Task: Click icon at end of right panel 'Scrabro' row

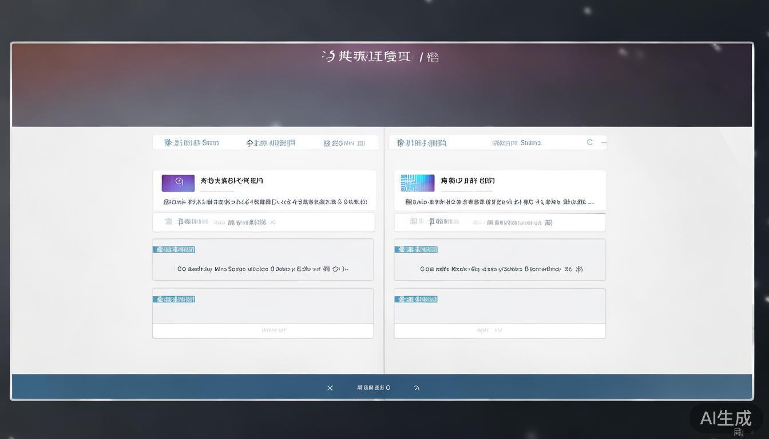Action: [579, 269]
